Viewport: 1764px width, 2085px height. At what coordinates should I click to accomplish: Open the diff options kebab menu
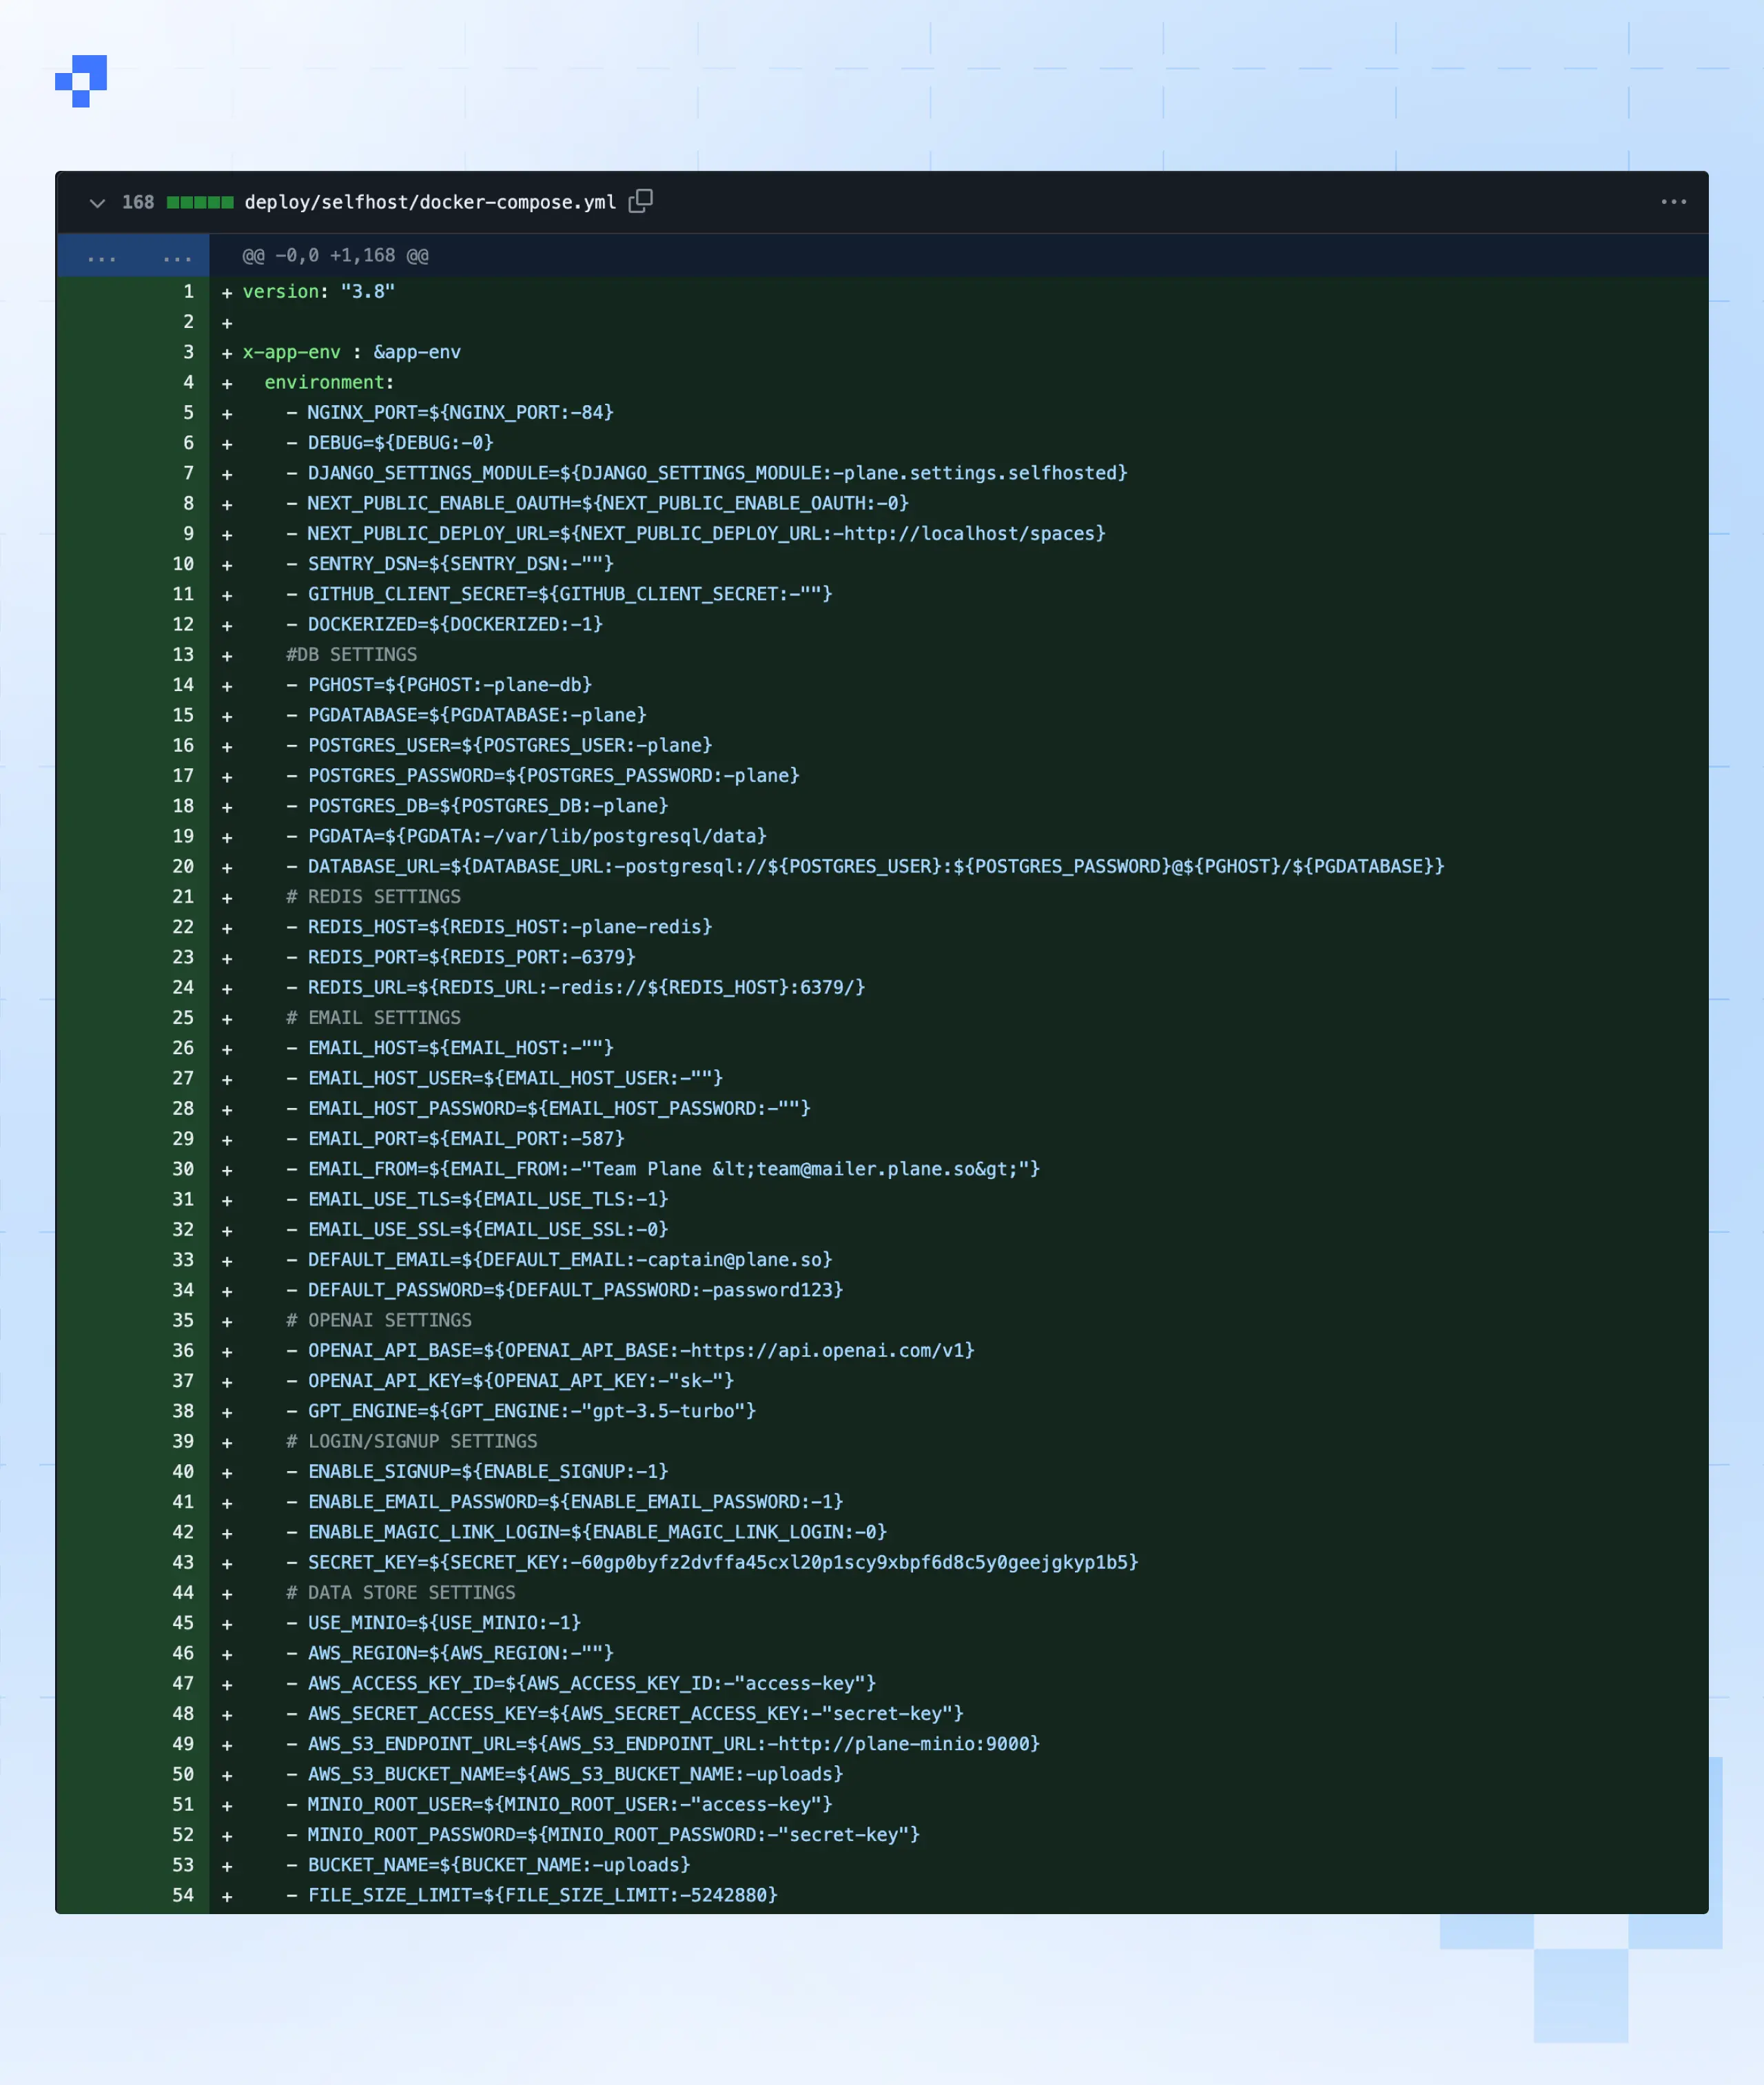(x=1673, y=201)
